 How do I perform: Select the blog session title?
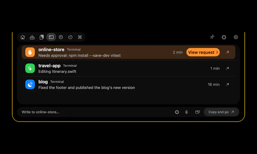coord(43,82)
